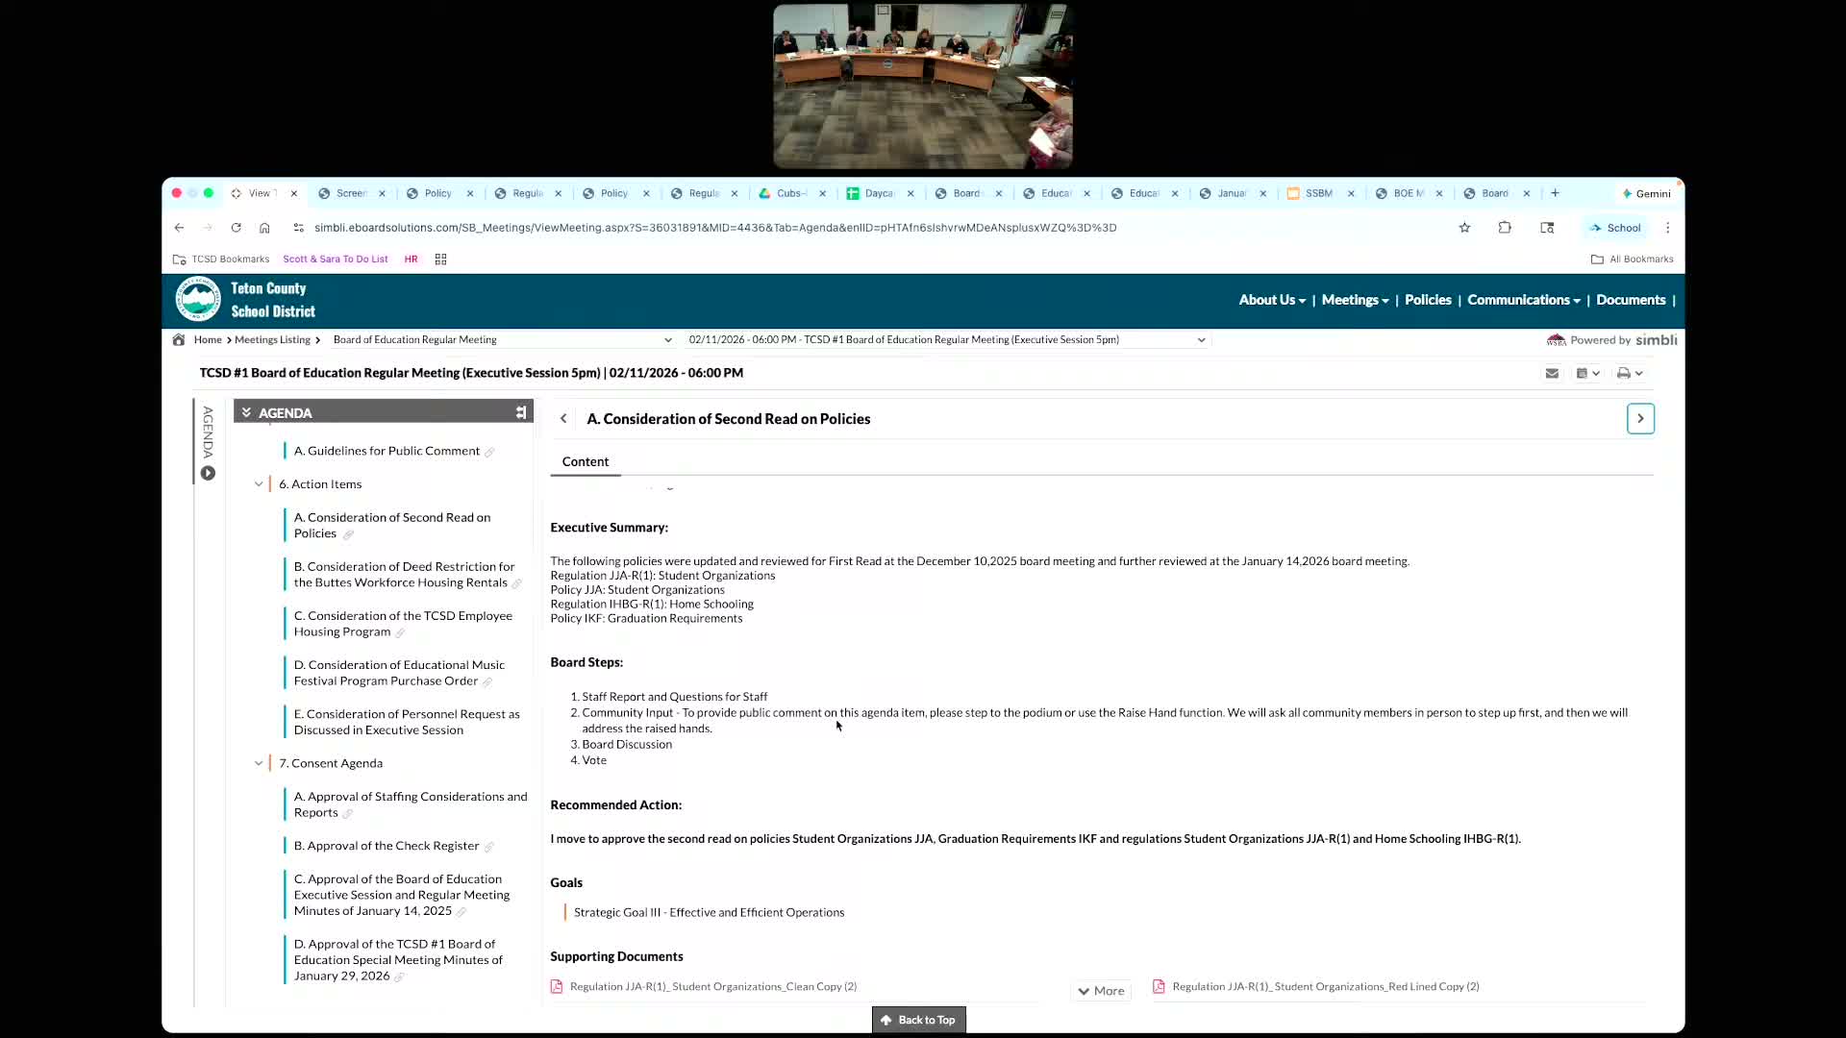Select the Content tab
The height and width of the screenshot is (1038, 1846).
point(585,461)
